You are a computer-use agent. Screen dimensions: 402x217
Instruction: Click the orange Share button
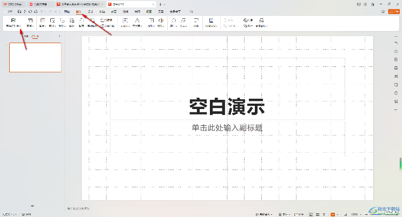click(394, 11)
